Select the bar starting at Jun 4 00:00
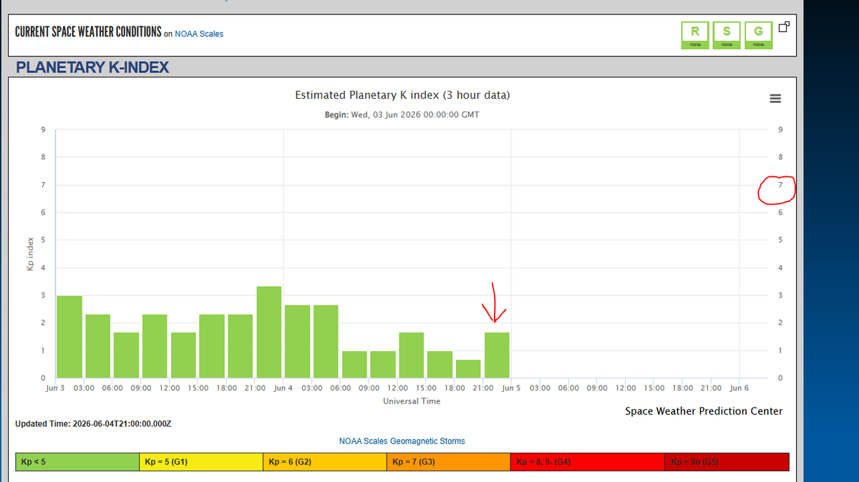The height and width of the screenshot is (482, 859). click(x=297, y=341)
